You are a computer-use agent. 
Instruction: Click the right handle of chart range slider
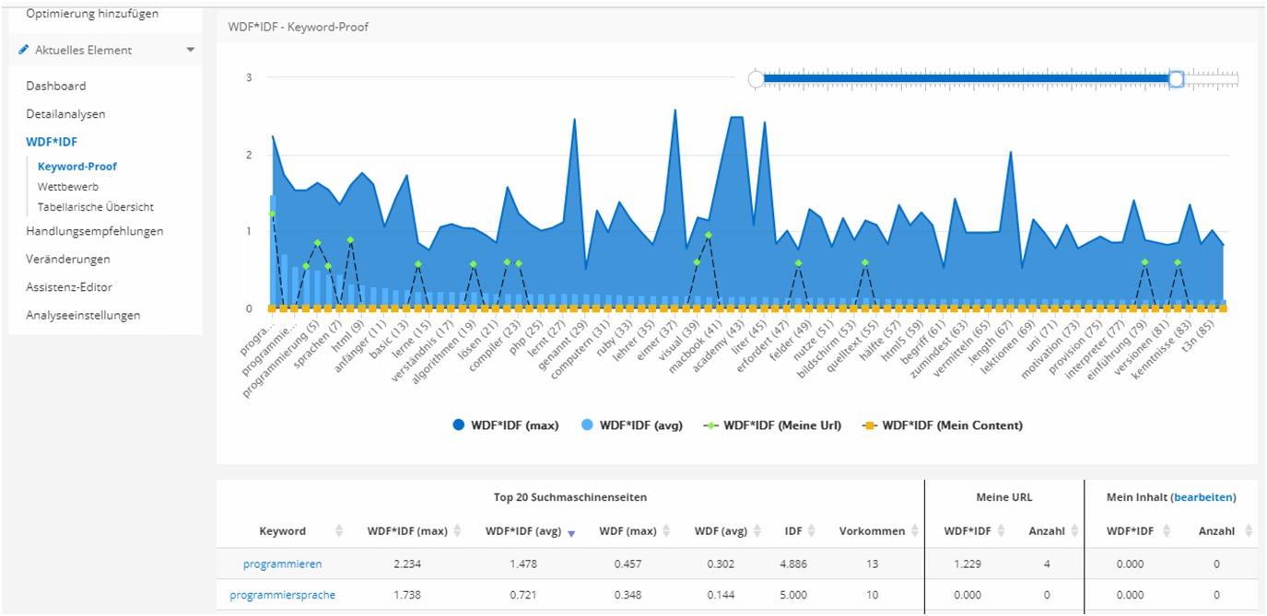click(x=1176, y=80)
